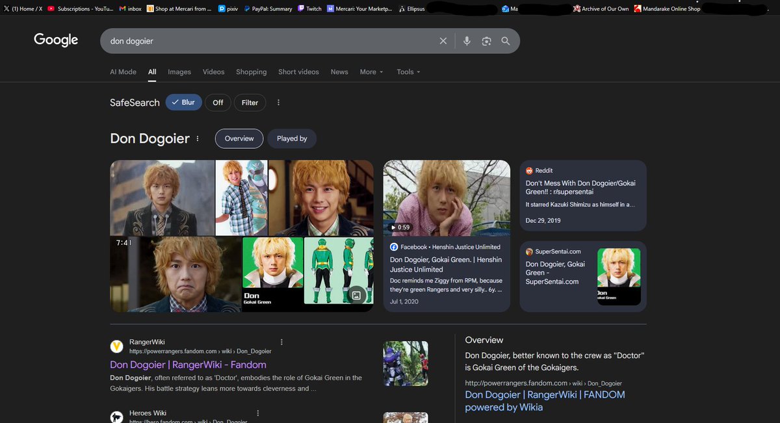The height and width of the screenshot is (423, 780).
Task: Open RangerWiki result options dots
Action: coord(281,342)
